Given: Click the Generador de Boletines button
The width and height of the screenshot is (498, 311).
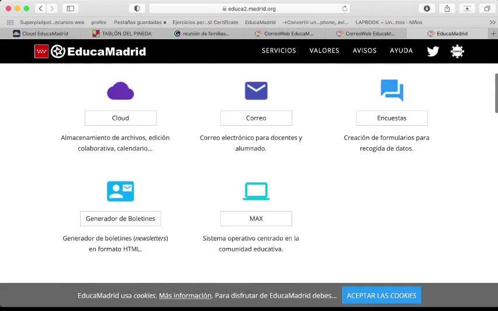Looking at the screenshot, I should [x=120, y=219].
